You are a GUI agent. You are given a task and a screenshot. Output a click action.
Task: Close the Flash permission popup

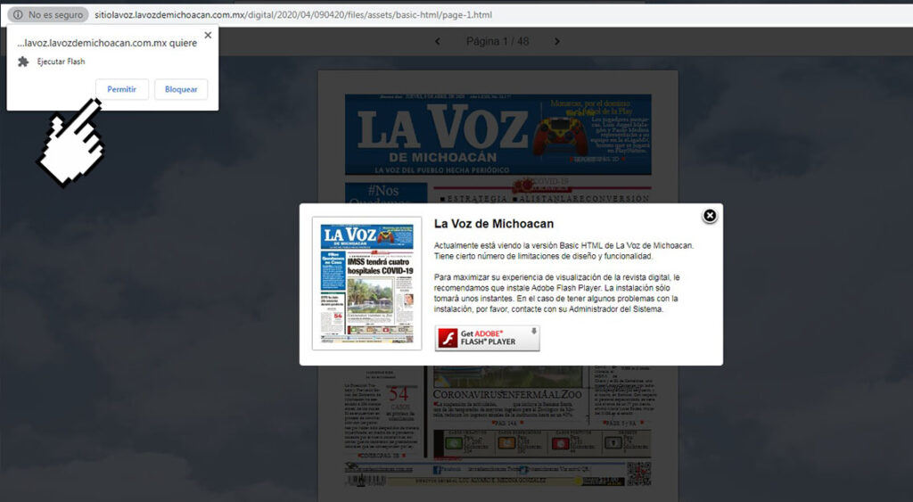tap(208, 36)
